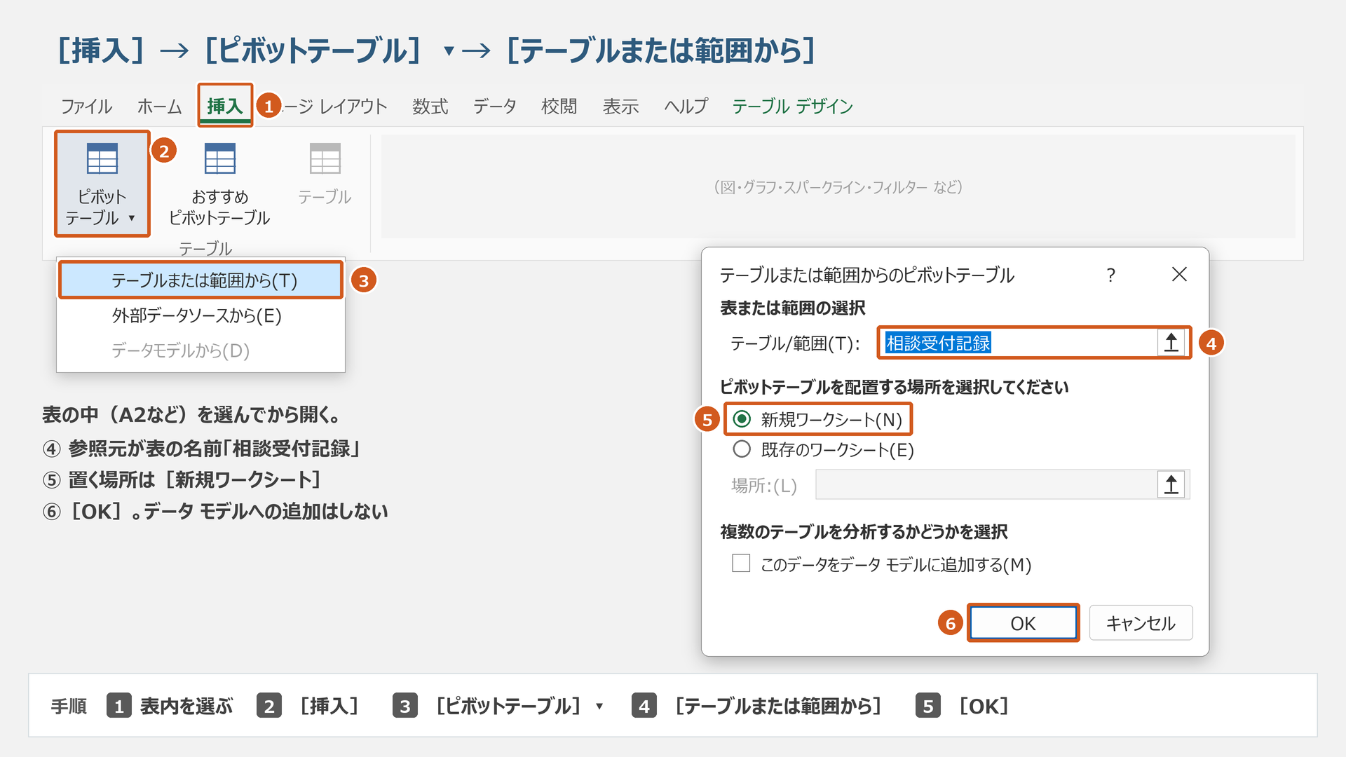Switch to テーブル デザイン tab

[792, 107]
